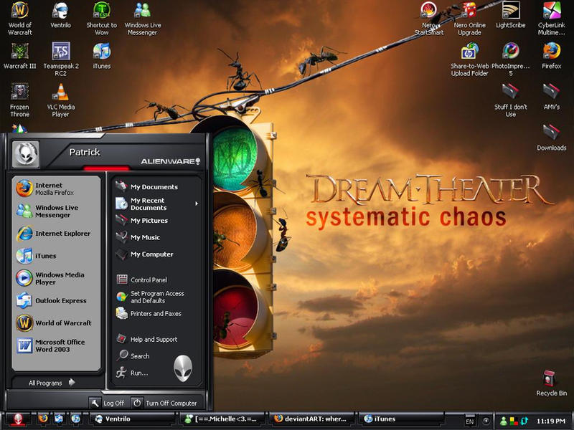Select the "Stuff I don't Use" folder
Viewport: 574px width, 430px height.
tap(511, 100)
